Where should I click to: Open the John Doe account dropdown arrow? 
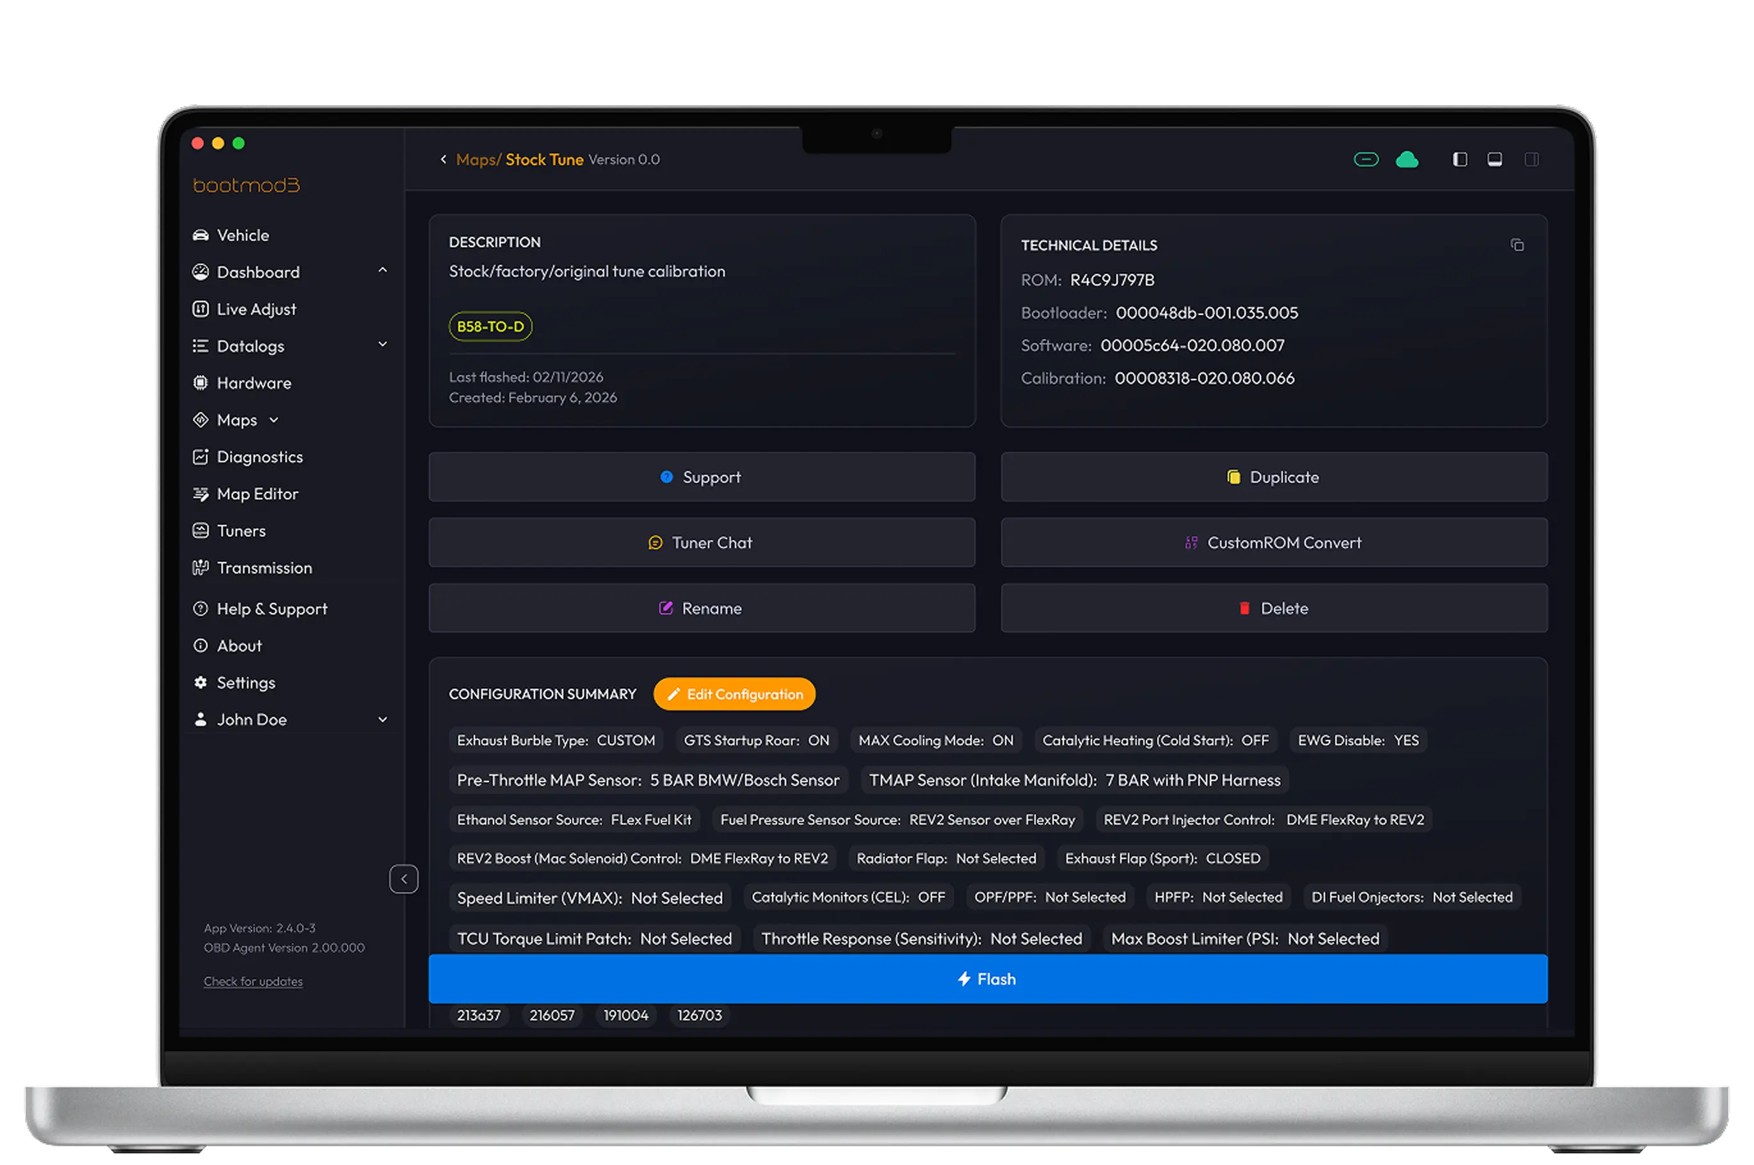383,720
